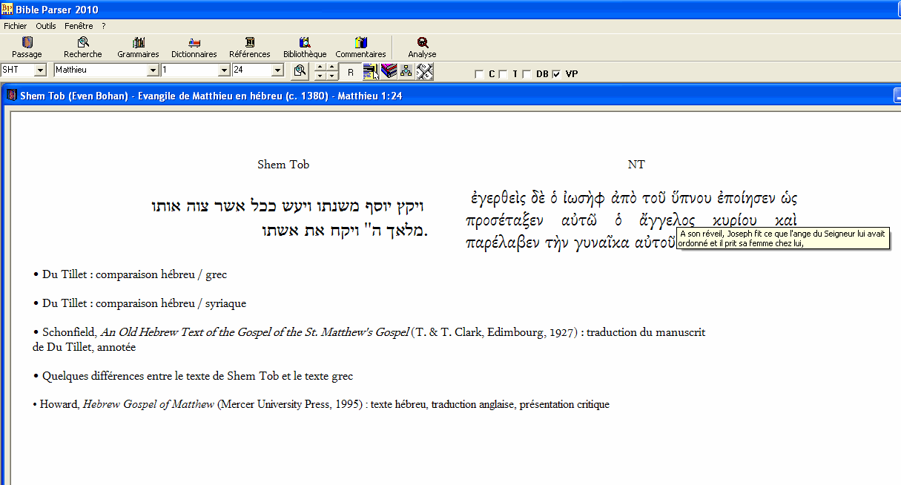
Task: Open the Références tool
Action: tap(250, 47)
